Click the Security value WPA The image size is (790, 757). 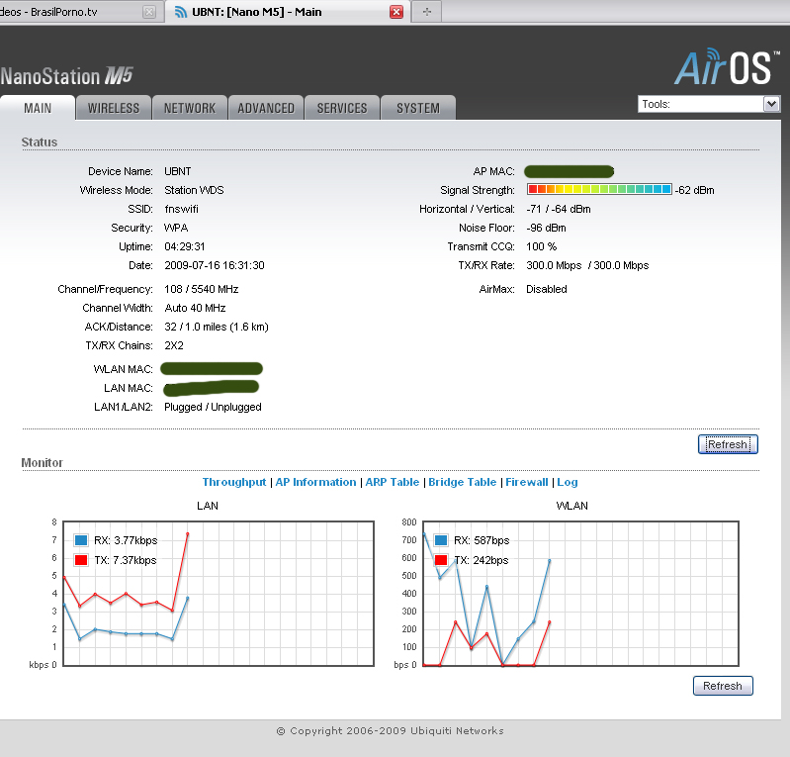tap(176, 228)
